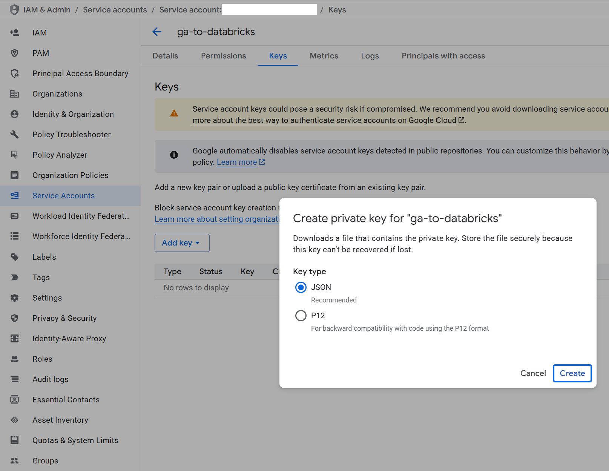The image size is (609, 471).
Task: Click the orange warning triangle icon
Action: pos(174,113)
